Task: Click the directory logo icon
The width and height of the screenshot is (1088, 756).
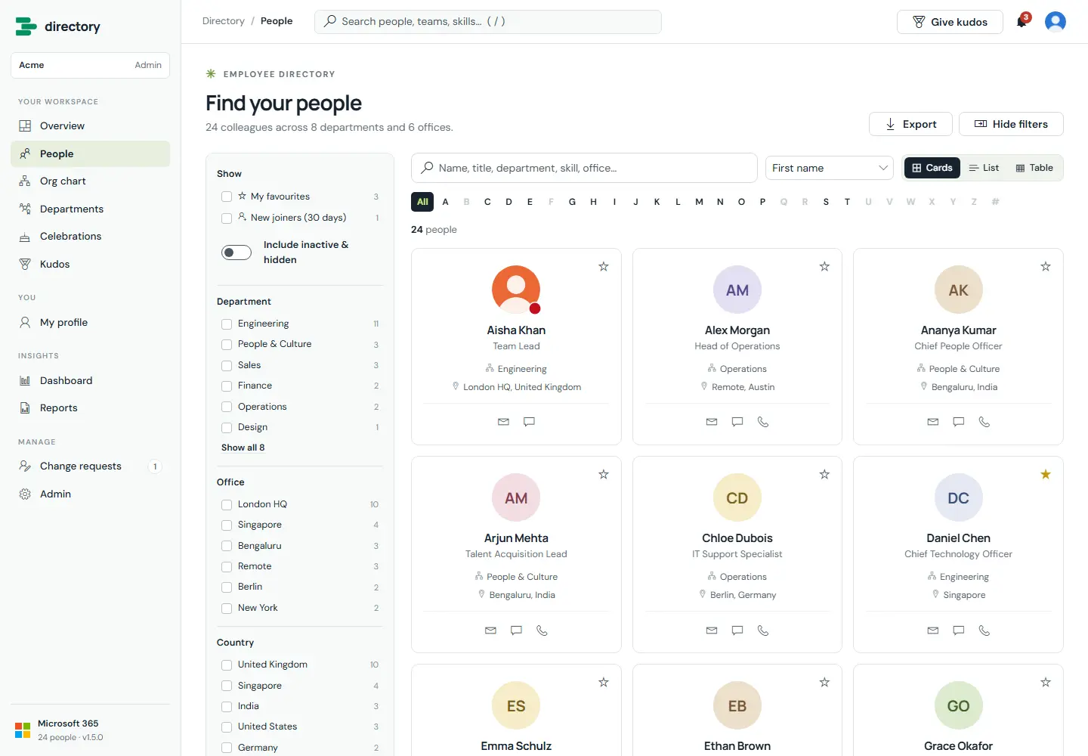Action: click(26, 26)
